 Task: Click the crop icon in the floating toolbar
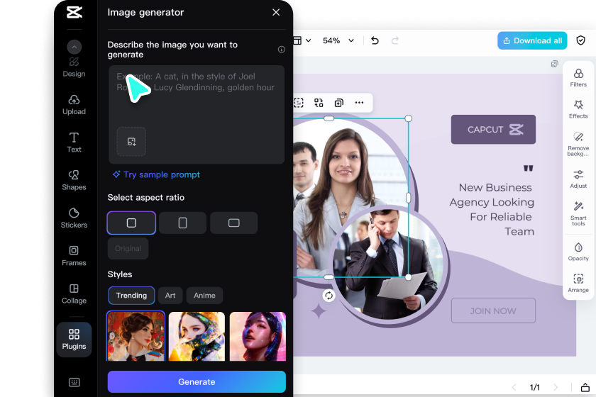tap(299, 103)
